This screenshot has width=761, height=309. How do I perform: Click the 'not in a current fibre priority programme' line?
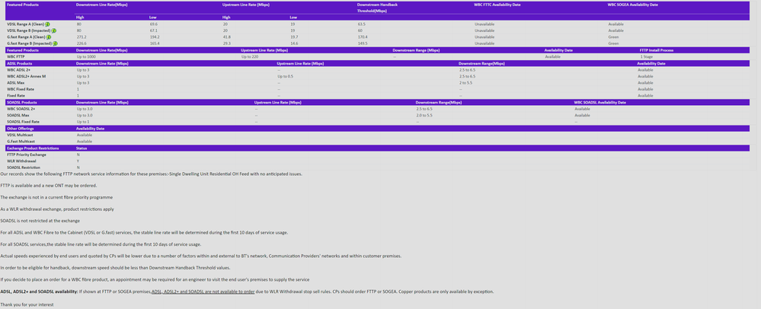click(57, 197)
